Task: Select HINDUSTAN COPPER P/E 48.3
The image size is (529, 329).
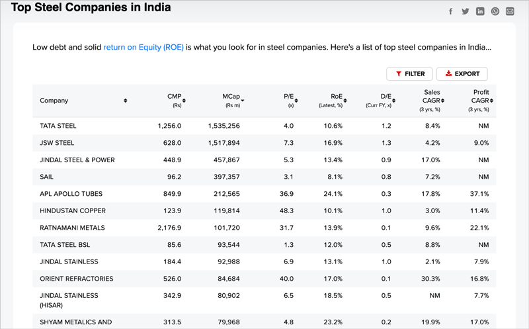Action: tap(286, 211)
